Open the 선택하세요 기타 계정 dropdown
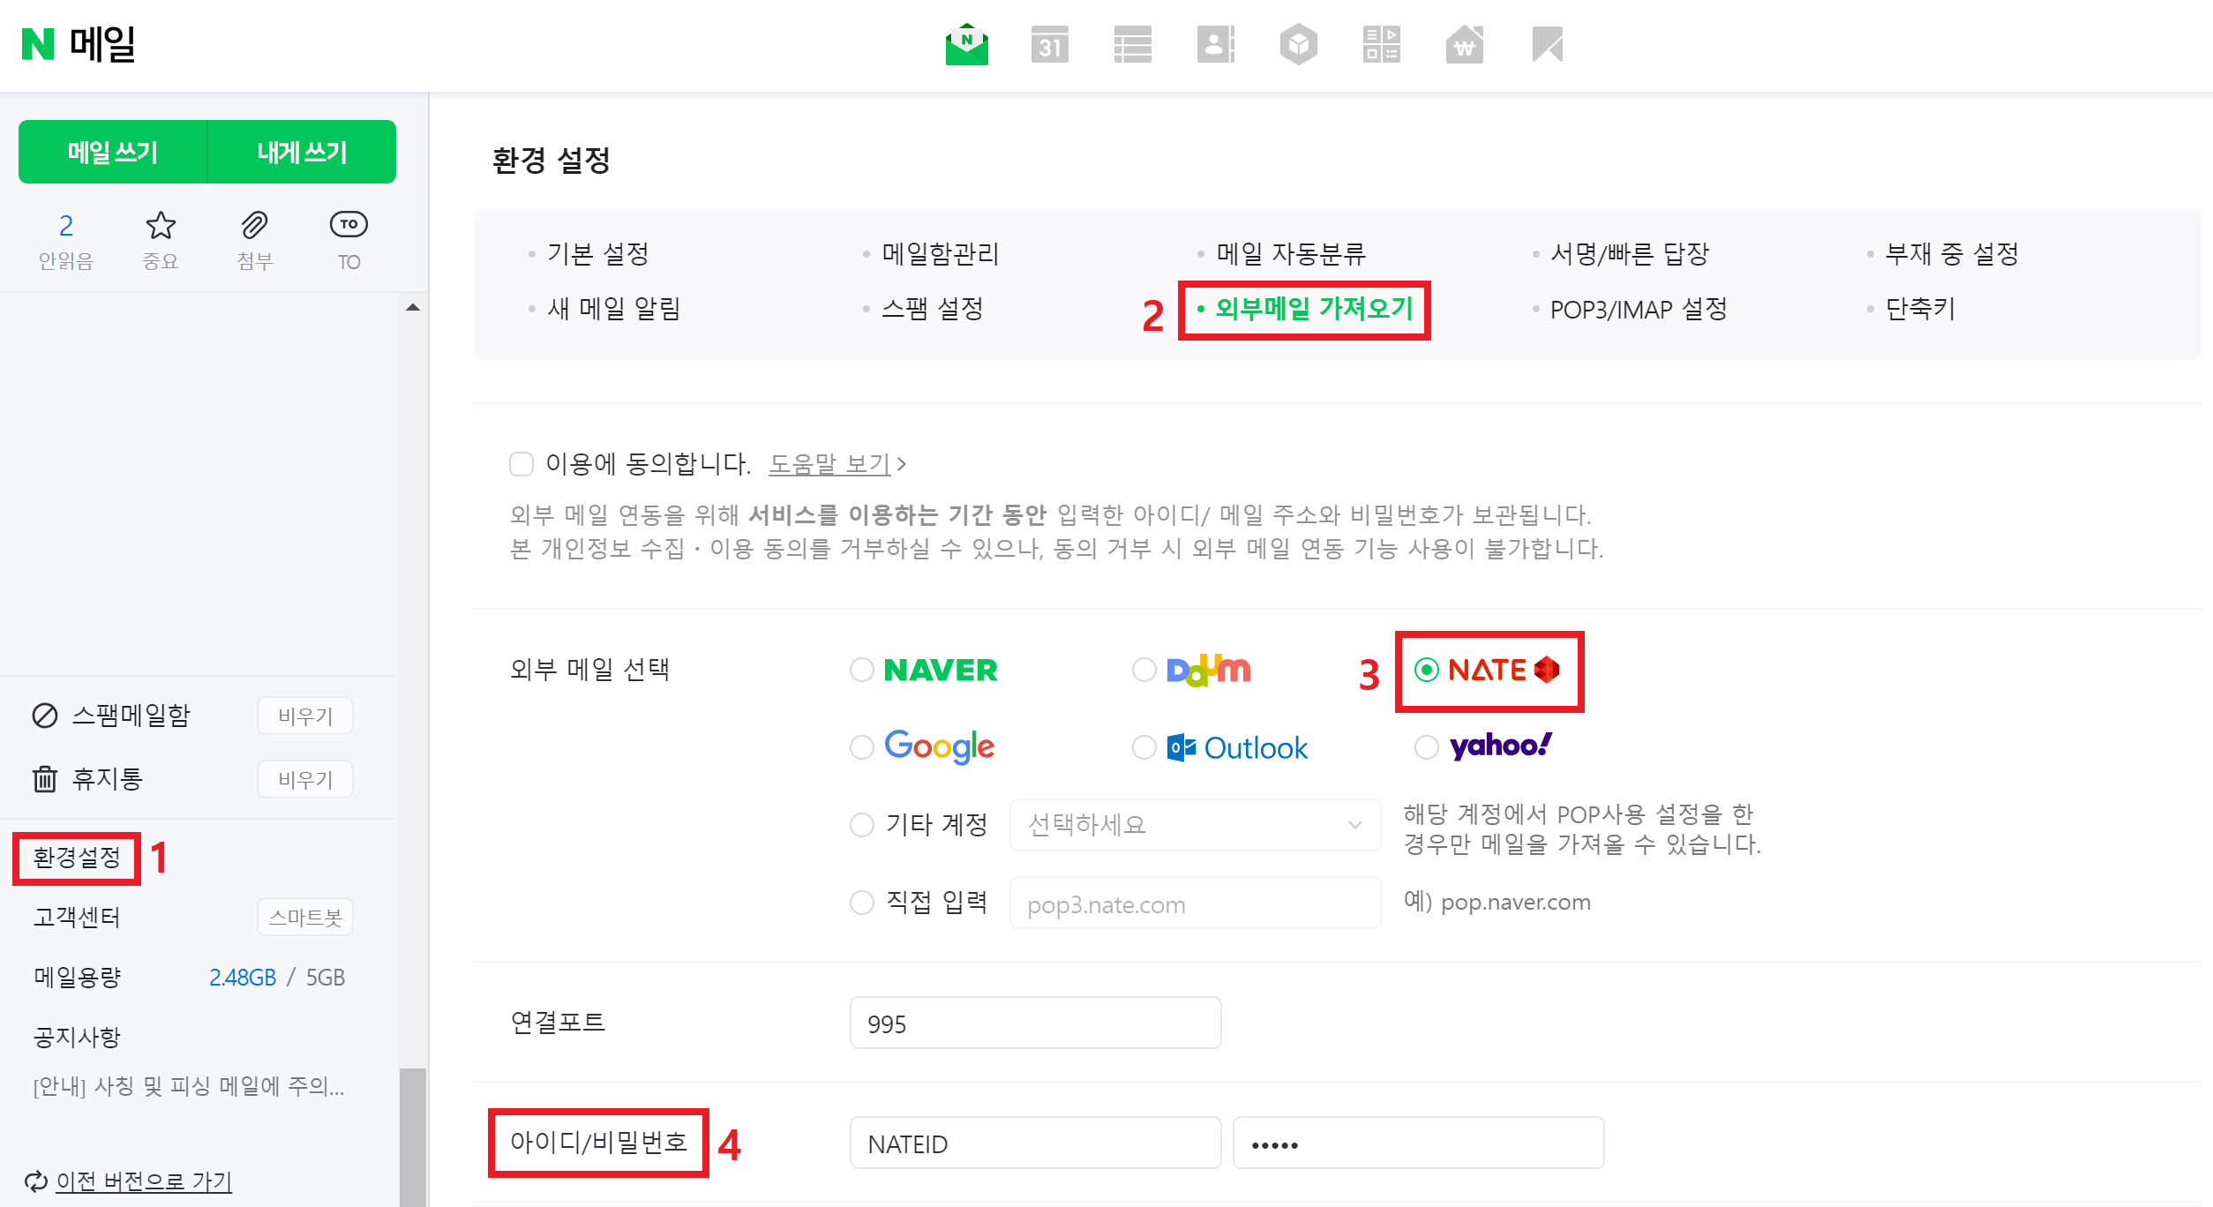The width and height of the screenshot is (2213, 1207). click(x=1194, y=825)
